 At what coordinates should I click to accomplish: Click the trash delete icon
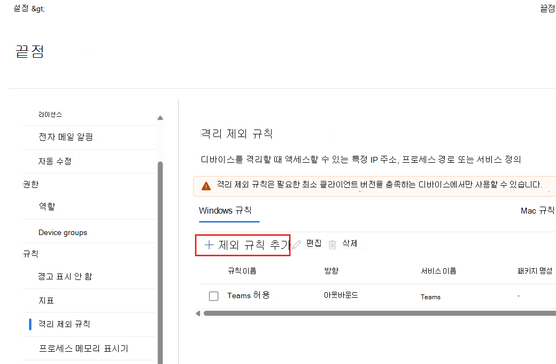(x=332, y=244)
